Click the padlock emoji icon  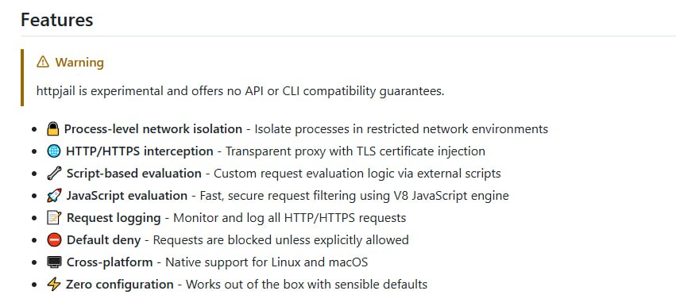pyautogui.click(x=53, y=129)
